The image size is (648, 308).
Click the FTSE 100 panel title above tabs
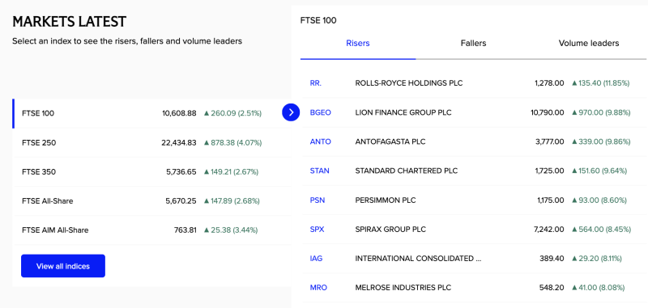(318, 20)
